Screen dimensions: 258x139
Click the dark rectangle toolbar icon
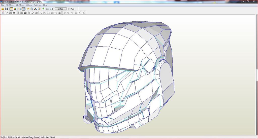[25, 13]
